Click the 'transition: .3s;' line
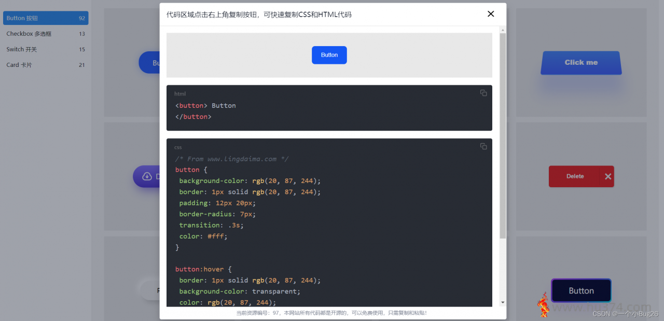Viewport: 664px width, 321px height. pos(211,225)
